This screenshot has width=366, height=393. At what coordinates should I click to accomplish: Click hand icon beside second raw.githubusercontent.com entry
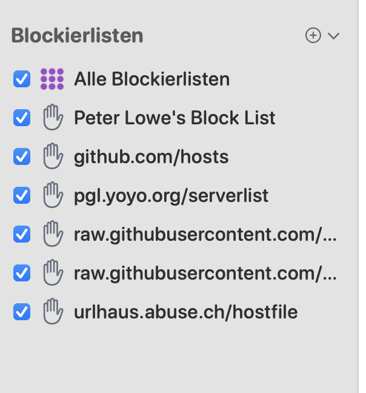click(x=53, y=273)
